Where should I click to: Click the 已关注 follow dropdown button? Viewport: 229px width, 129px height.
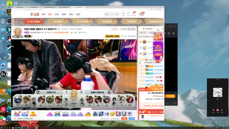point(131,29)
